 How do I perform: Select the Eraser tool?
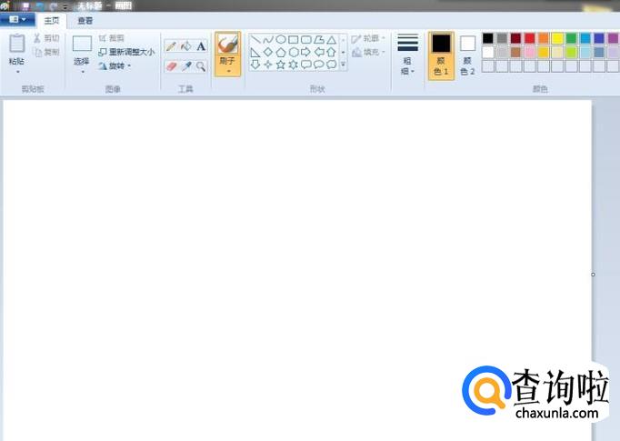coord(171,66)
